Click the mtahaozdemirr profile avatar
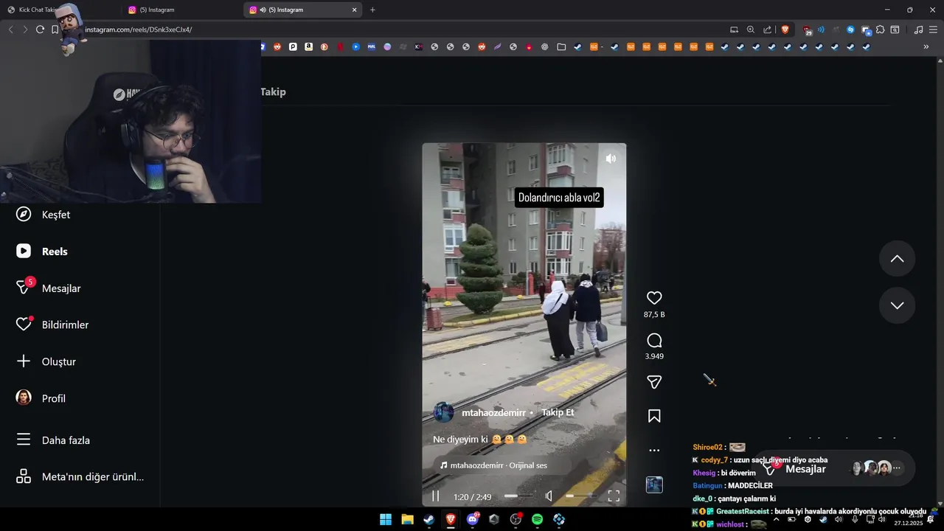 [x=443, y=412]
